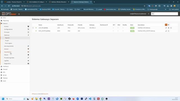Click the Nome column header

click(40, 25)
